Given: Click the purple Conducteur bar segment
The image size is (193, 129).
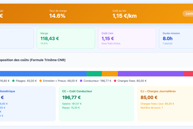Looking at the screenshot, I should (x=151, y=74).
